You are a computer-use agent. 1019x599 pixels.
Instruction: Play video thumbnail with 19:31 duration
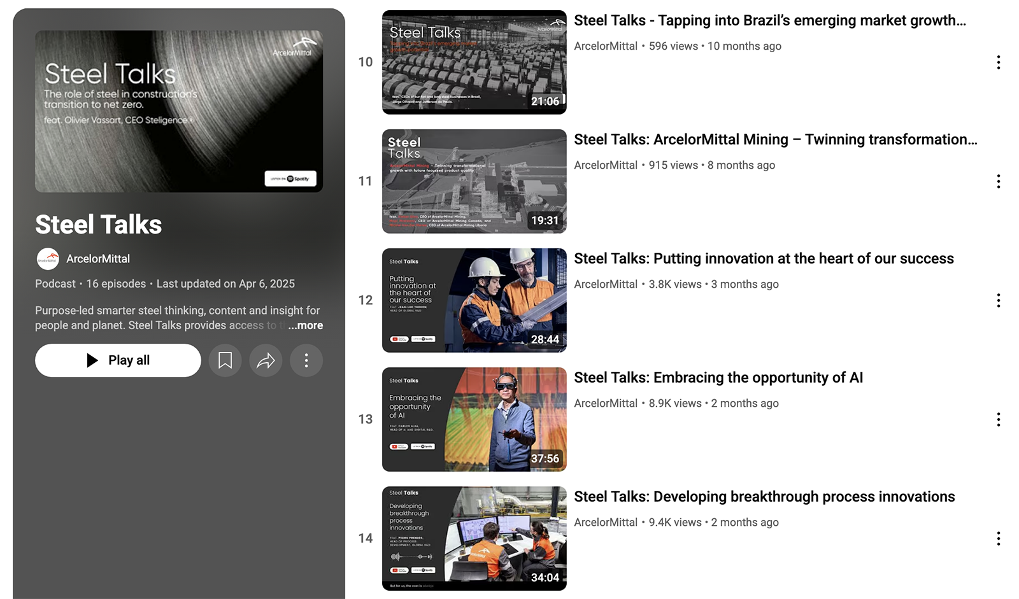point(474,181)
